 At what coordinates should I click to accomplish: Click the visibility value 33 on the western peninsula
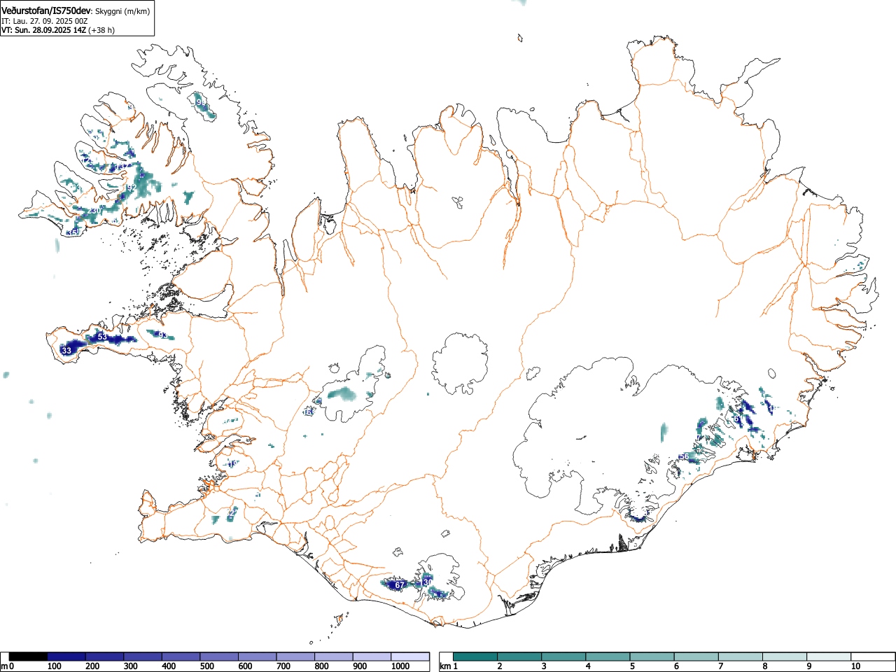pyautogui.click(x=66, y=351)
